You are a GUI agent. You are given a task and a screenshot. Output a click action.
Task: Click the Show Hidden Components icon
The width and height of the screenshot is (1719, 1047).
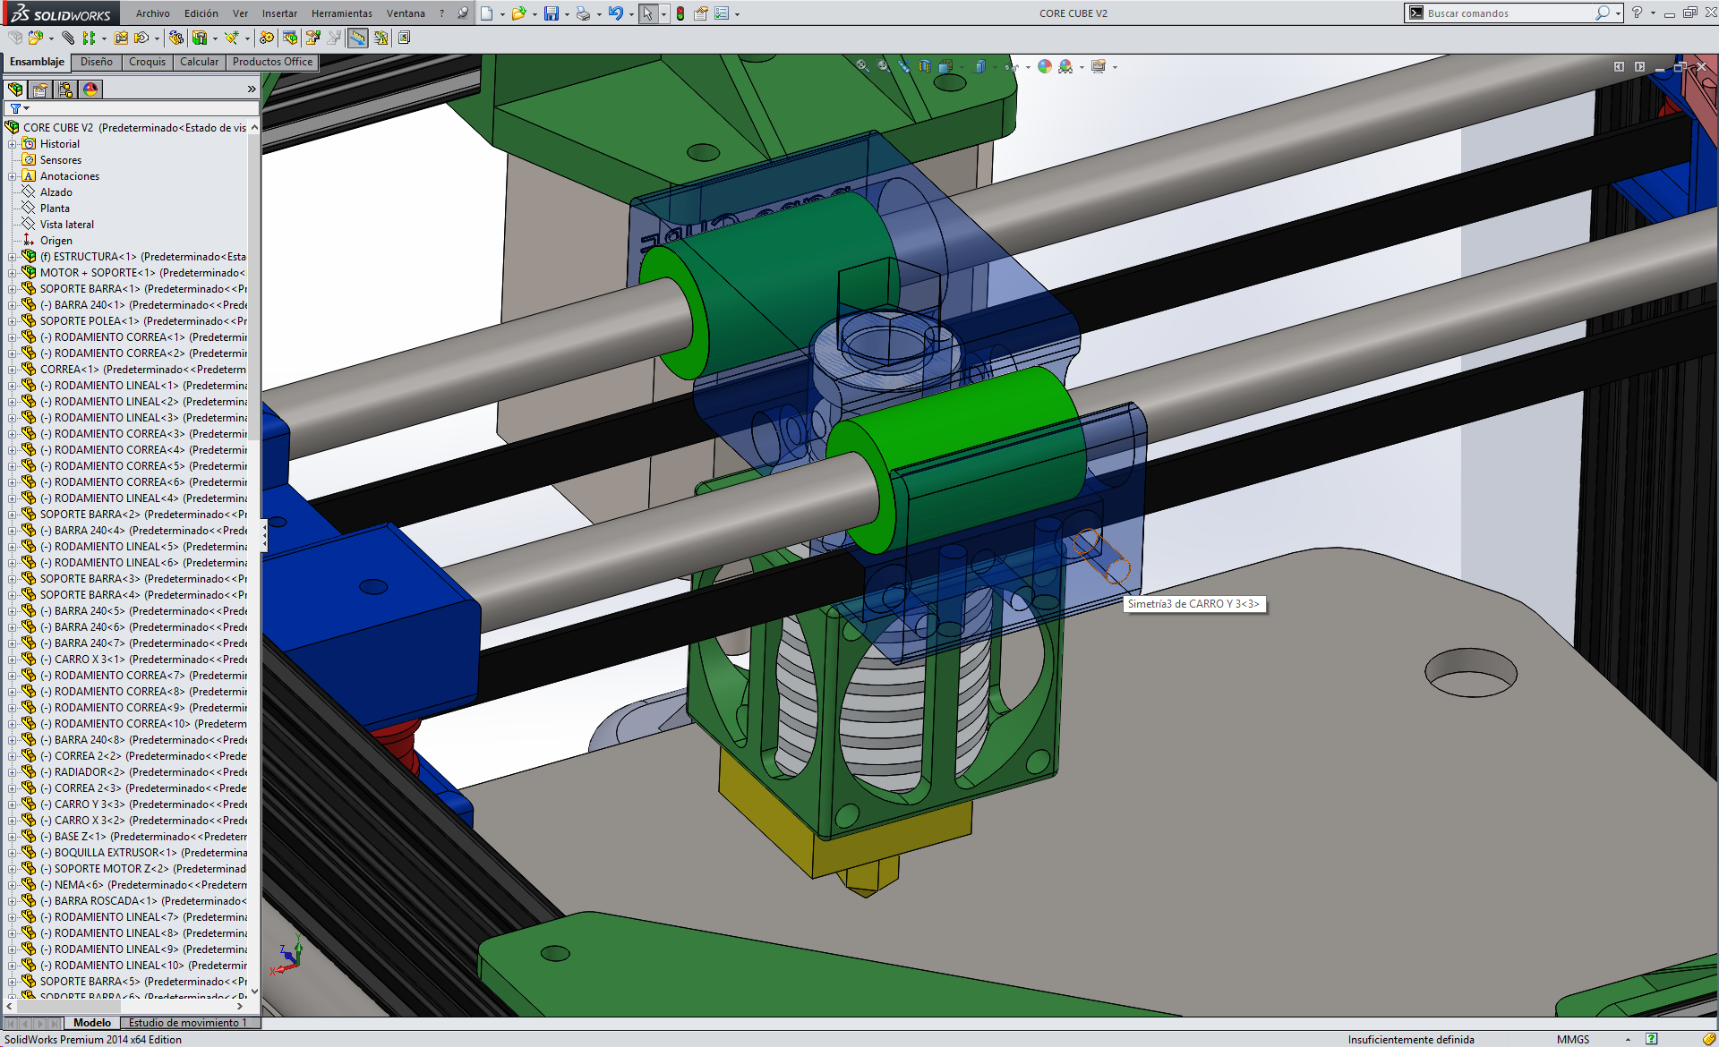[176, 38]
